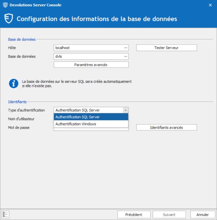The width and height of the screenshot is (217, 220).
Task: Click the ellipsis button in Hôte field
Action: (126, 48)
